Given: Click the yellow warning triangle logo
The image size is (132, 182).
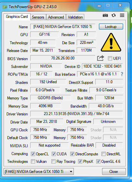Looking at the screenshot, I should (x=111, y=42).
